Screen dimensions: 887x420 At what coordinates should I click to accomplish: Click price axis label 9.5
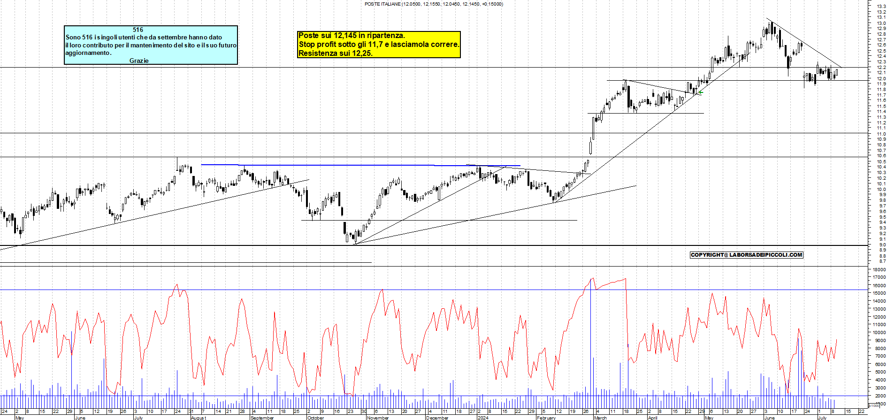[x=882, y=217]
